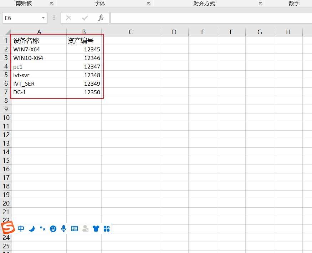Toggle Chinese/English input mode on Sogou bar
Viewport: 312px width, 253px height.
[21, 229]
